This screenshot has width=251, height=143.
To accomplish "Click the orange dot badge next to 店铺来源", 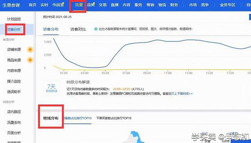I will tap(30, 50).
